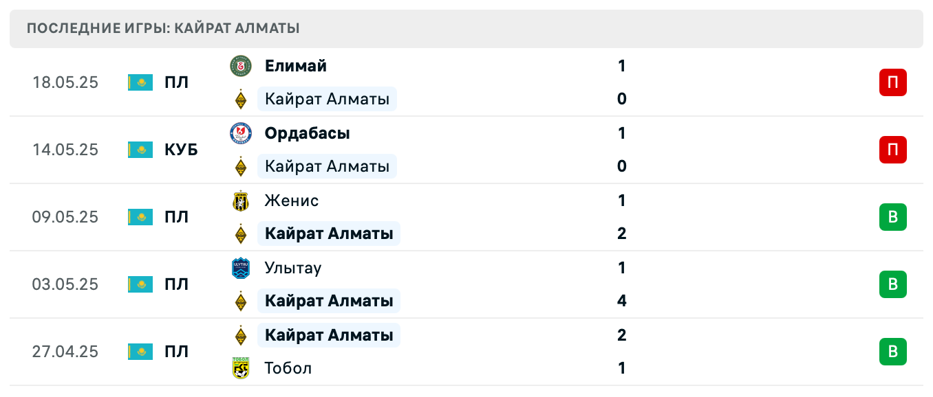Click the score 4 in the Улытау match
933x397 pixels.
point(621,301)
